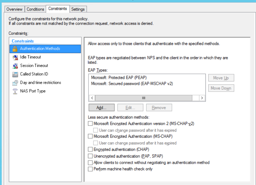
Task: Select the Authentication Methods lock icon
Action: (x=15, y=49)
